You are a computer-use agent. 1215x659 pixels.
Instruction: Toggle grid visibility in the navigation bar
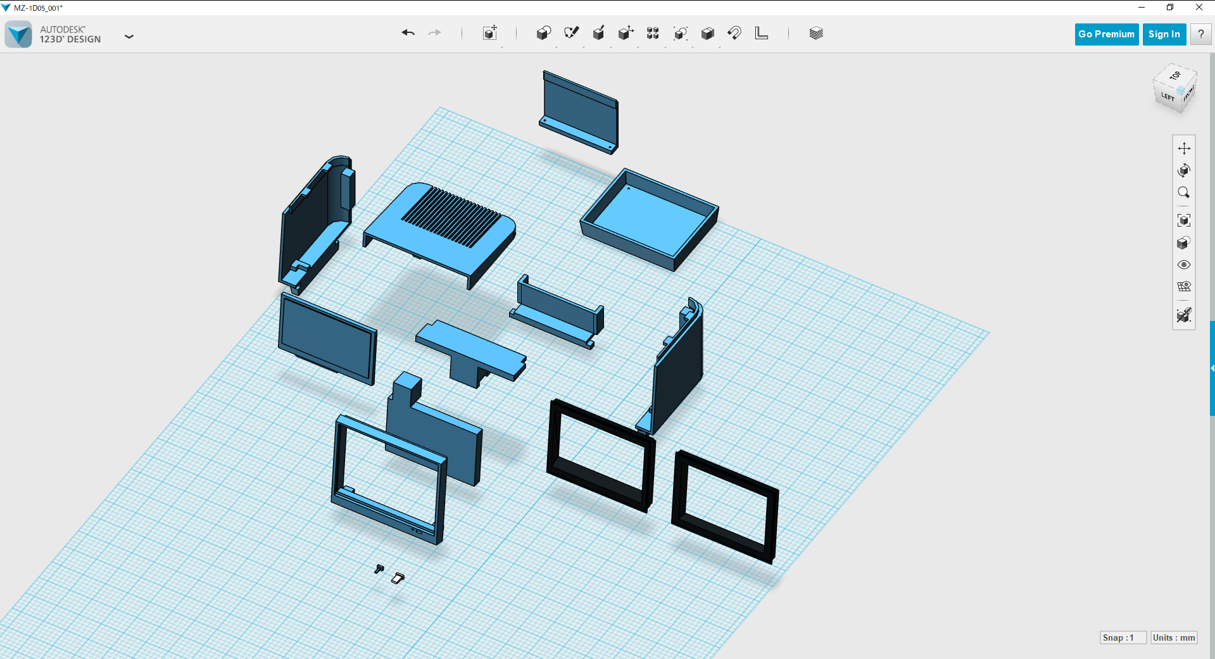tap(1184, 286)
